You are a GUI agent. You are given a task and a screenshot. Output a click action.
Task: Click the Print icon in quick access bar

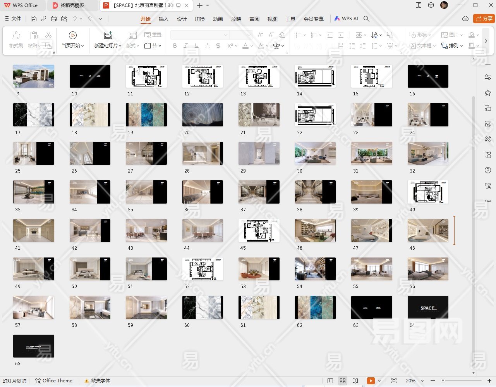[54, 19]
